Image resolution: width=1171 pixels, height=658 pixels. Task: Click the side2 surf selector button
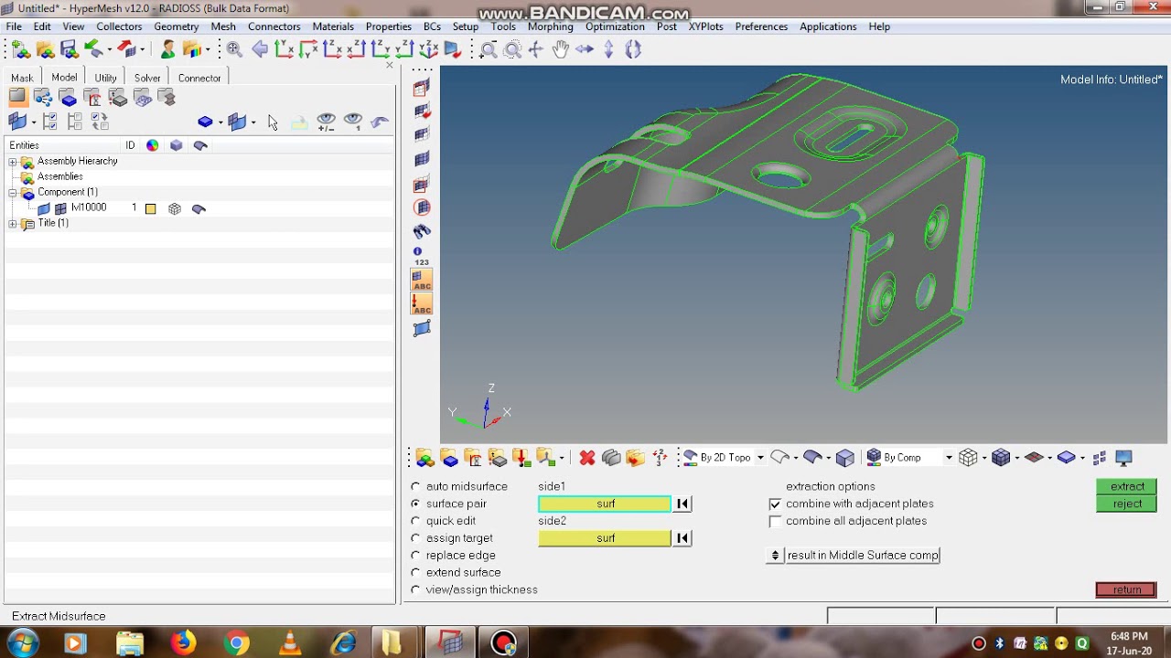pyautogui.click(x=605, y=539)
